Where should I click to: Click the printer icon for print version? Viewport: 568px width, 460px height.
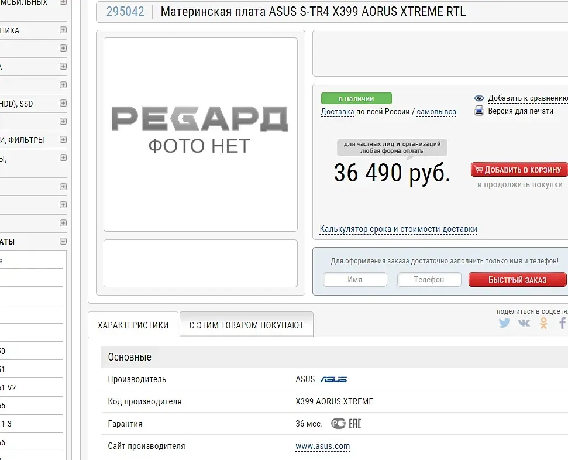(x=479, y=111)
